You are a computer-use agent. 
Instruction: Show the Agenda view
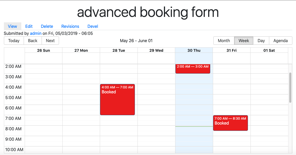280,41
